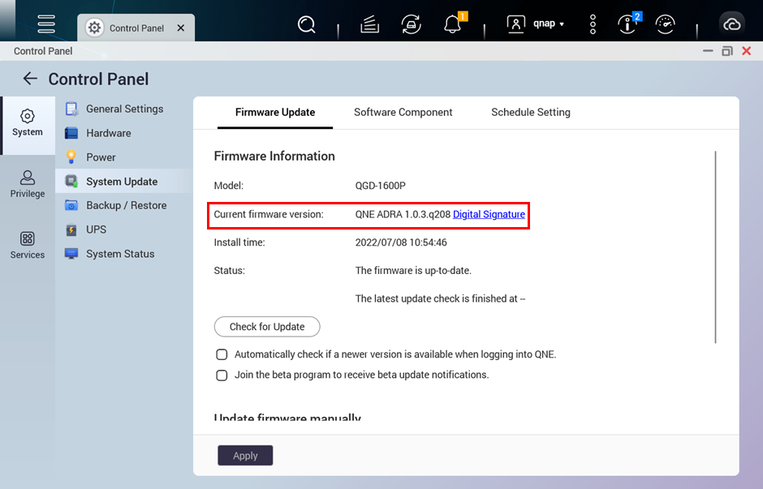The width and height of the screenshot is (763, 489).
Task: Click the UPS icon
Action: tap(71, 229)
